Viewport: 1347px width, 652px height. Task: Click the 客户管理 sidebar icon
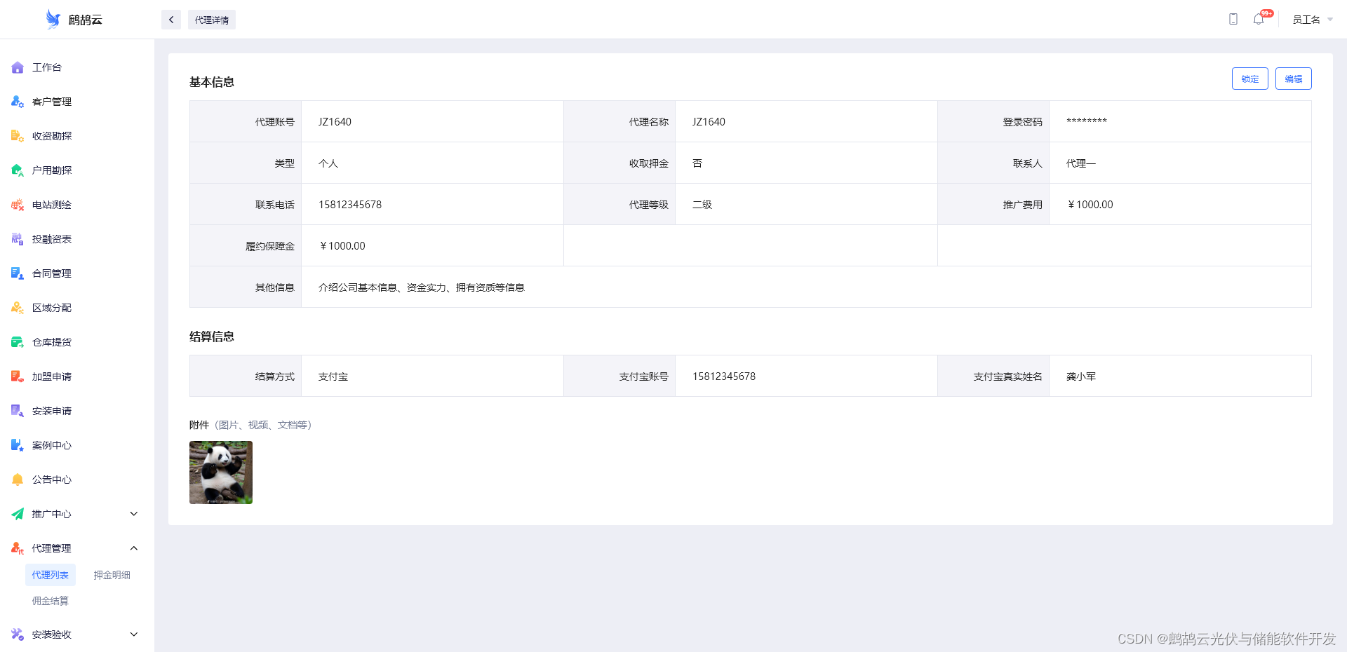pyautogui.click(x=18, y=102)
